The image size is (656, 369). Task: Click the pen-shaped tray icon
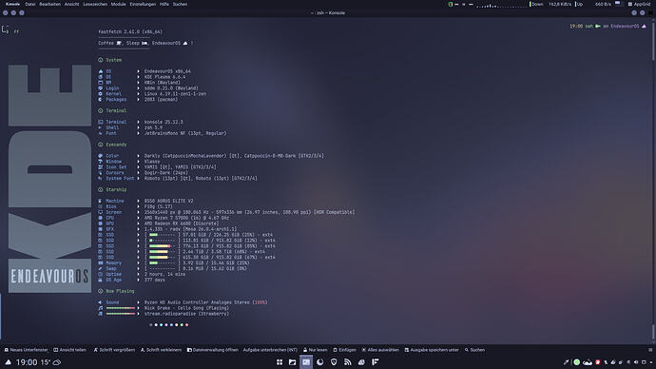point(566,362)
